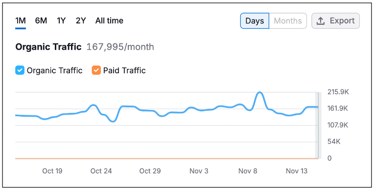Click the traffic peak near Nov 9
Screen dimensions: 374x191
[259, 93]
